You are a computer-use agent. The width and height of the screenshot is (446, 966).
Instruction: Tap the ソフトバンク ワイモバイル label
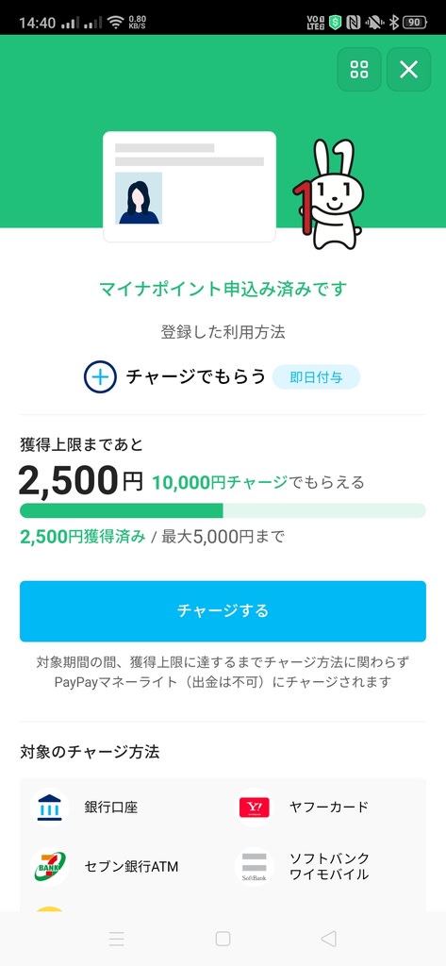point(329,866)
